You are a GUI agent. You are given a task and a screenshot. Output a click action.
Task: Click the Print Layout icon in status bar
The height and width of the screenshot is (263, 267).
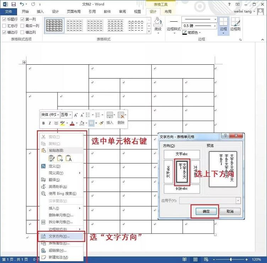pyautogui.click(x=195, y=259)
